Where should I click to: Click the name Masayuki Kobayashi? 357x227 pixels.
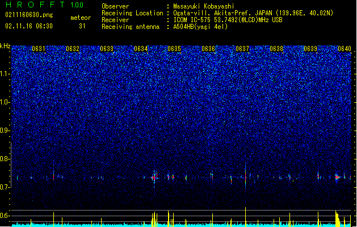[204, 6]
